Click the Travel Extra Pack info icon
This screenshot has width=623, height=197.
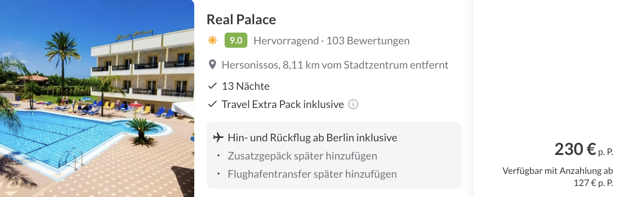coord(353,104)
